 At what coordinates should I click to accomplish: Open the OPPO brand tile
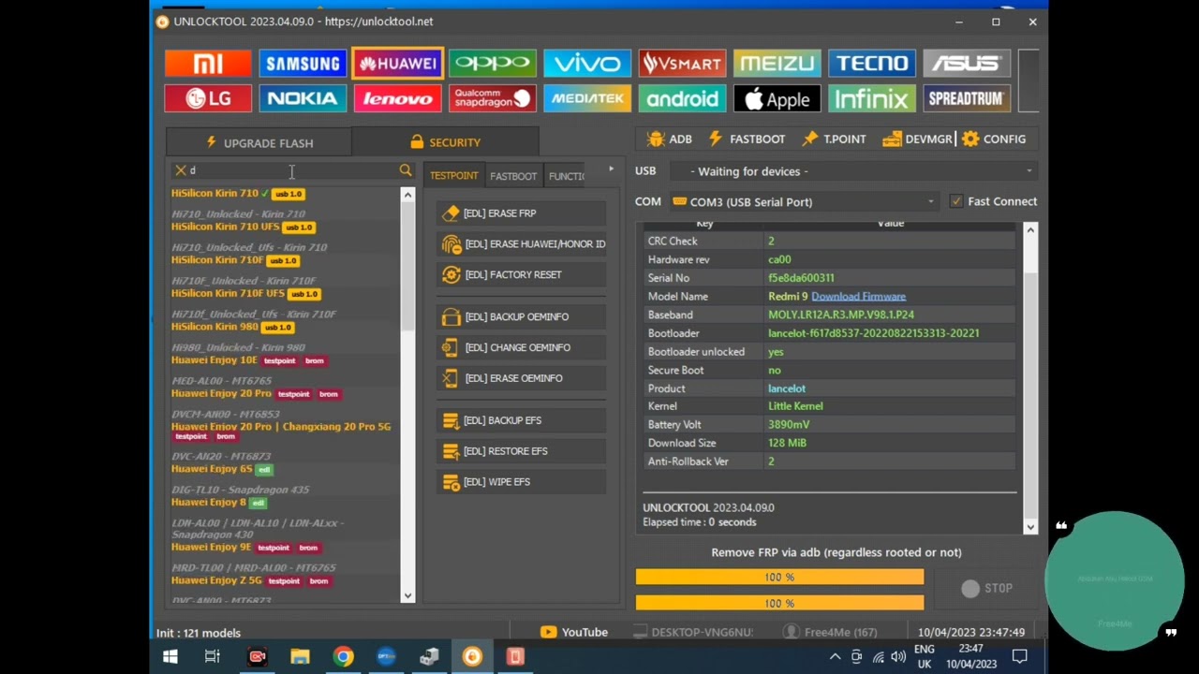coord(492,63)
